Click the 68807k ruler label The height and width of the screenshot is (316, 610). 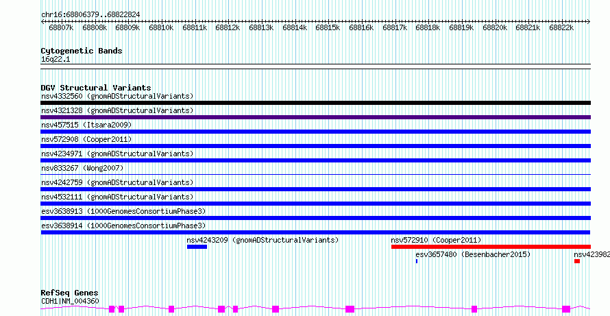61,27
